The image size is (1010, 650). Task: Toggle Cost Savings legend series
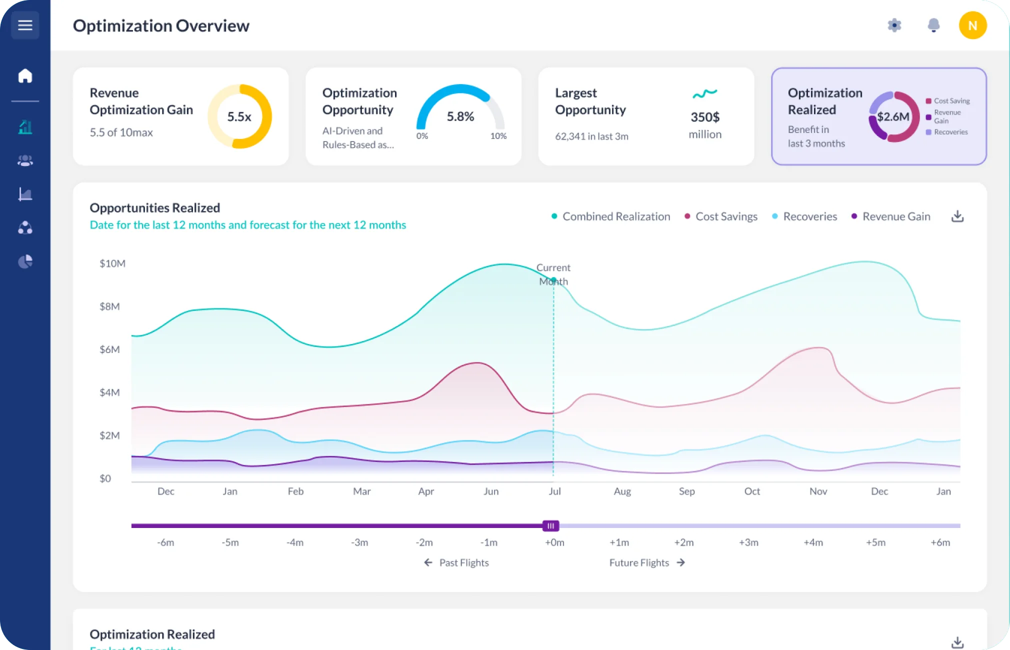[x=721, y=216]
